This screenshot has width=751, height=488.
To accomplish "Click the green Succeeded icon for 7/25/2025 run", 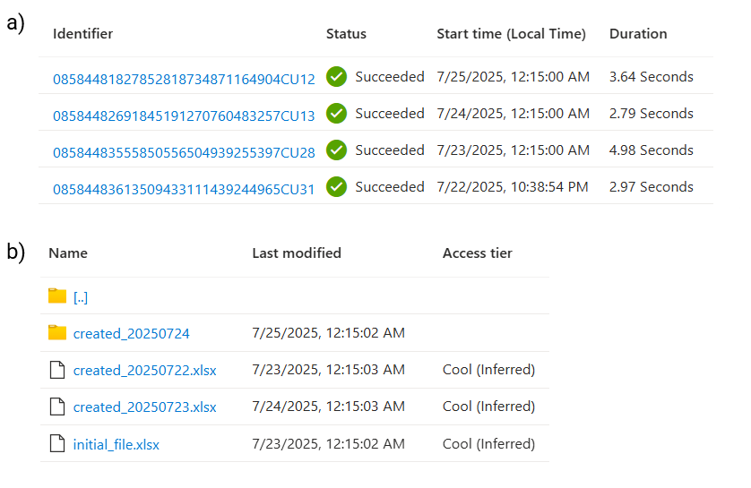I will pos(337,76).
